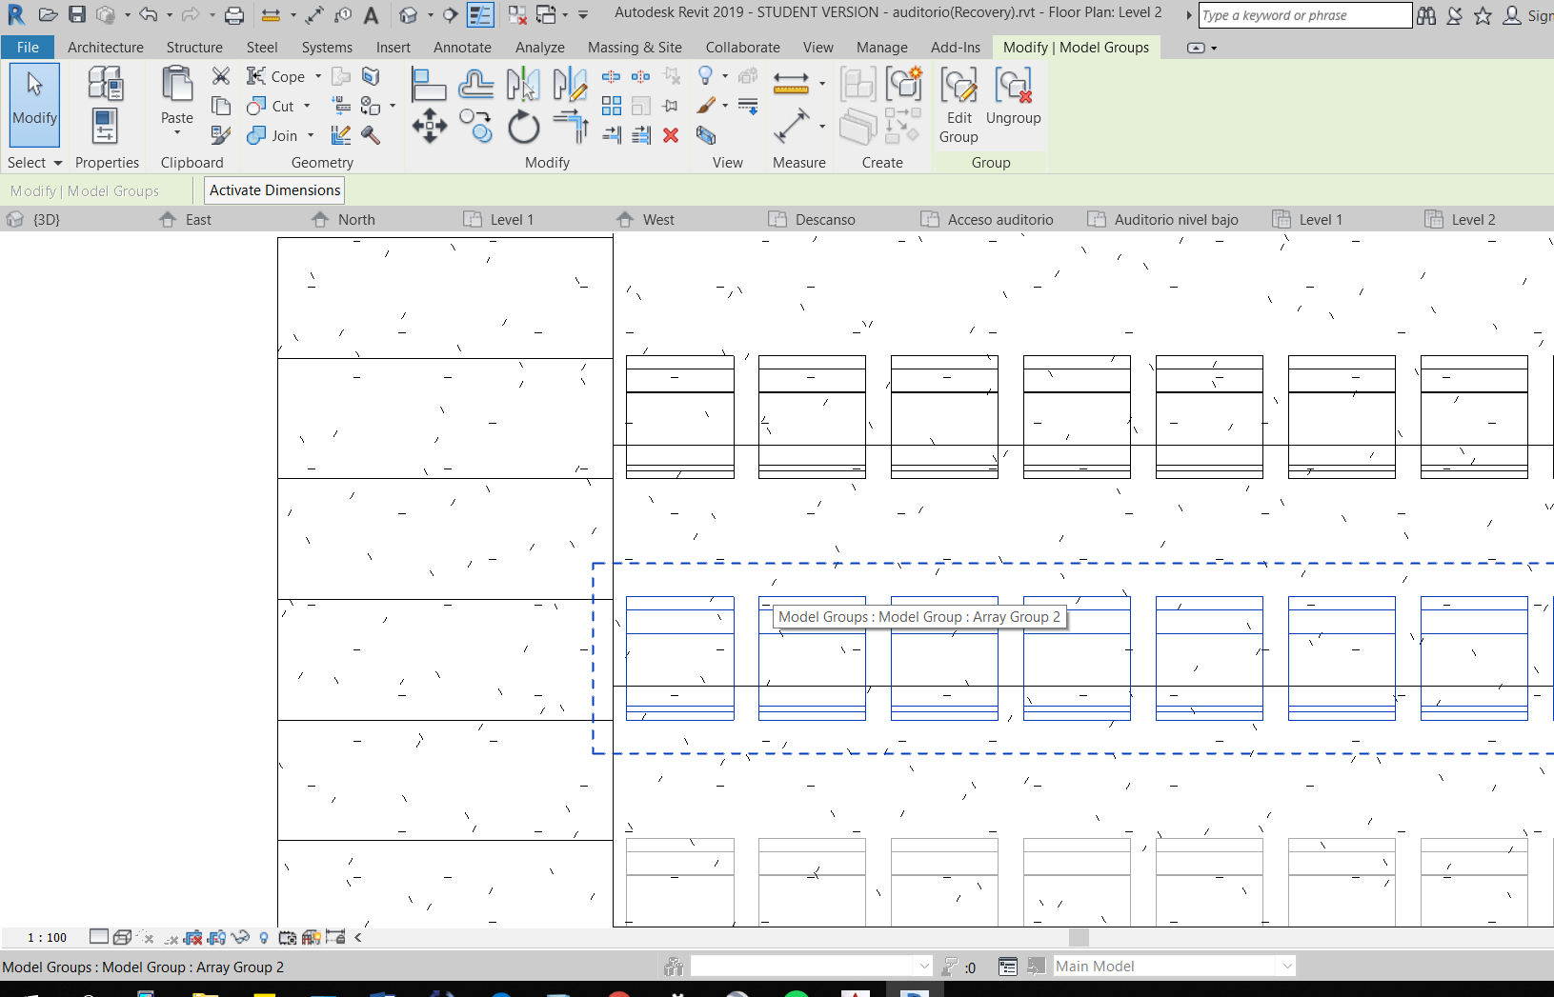Toggle Temporary Hide/Isolate sunglasses icon

pos(241,939)
